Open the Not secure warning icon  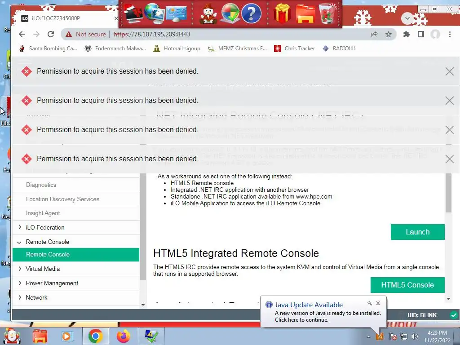click(69, 34)
